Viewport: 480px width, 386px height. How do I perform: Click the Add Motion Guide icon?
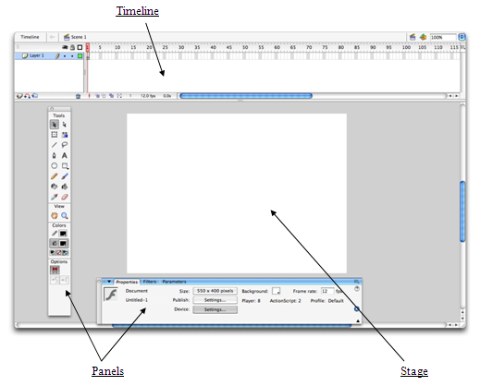click(27, 96)
